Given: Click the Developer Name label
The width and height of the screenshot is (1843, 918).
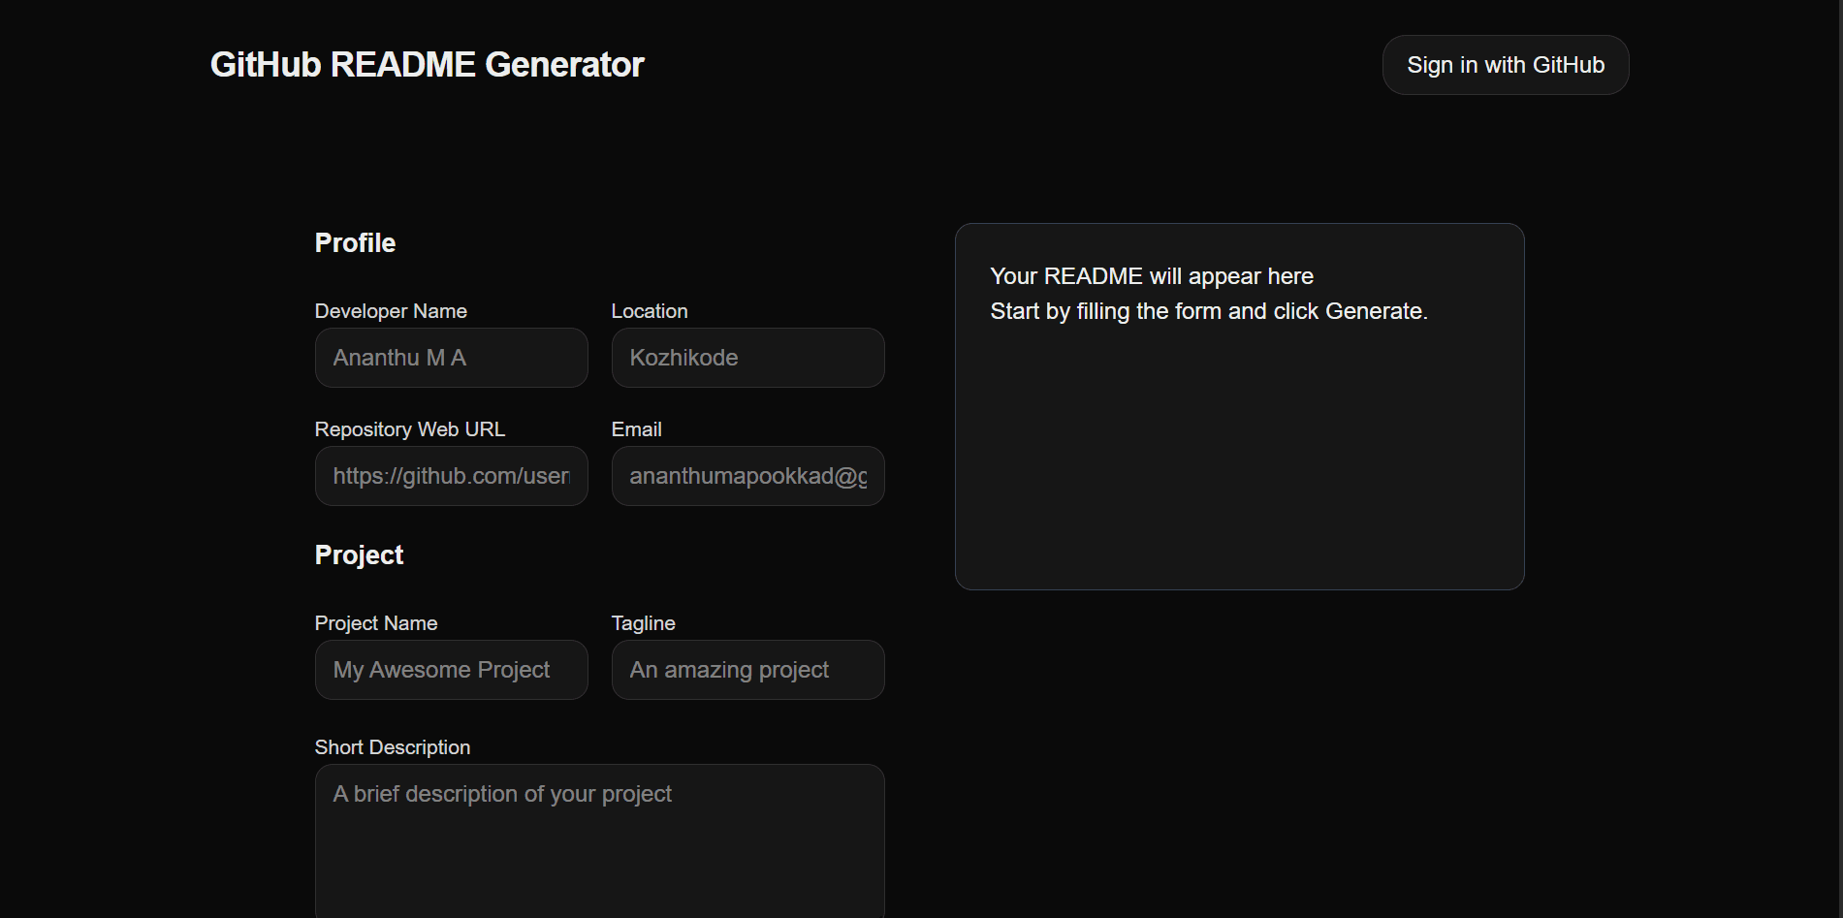Looking at the screenshot, I should [x=391, y=311].
